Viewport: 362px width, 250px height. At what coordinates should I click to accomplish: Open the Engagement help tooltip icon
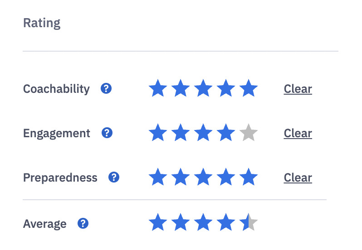[x=107, y=133]
